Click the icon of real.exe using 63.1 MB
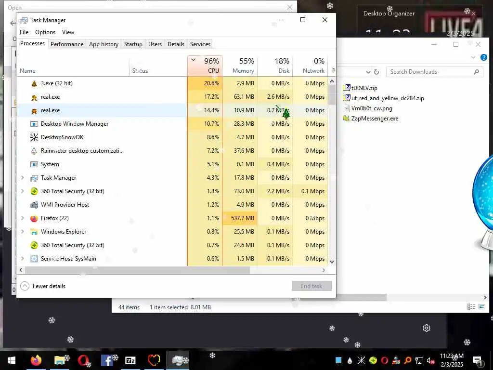This screenshot has height=370, width=493. pos(34,97)
